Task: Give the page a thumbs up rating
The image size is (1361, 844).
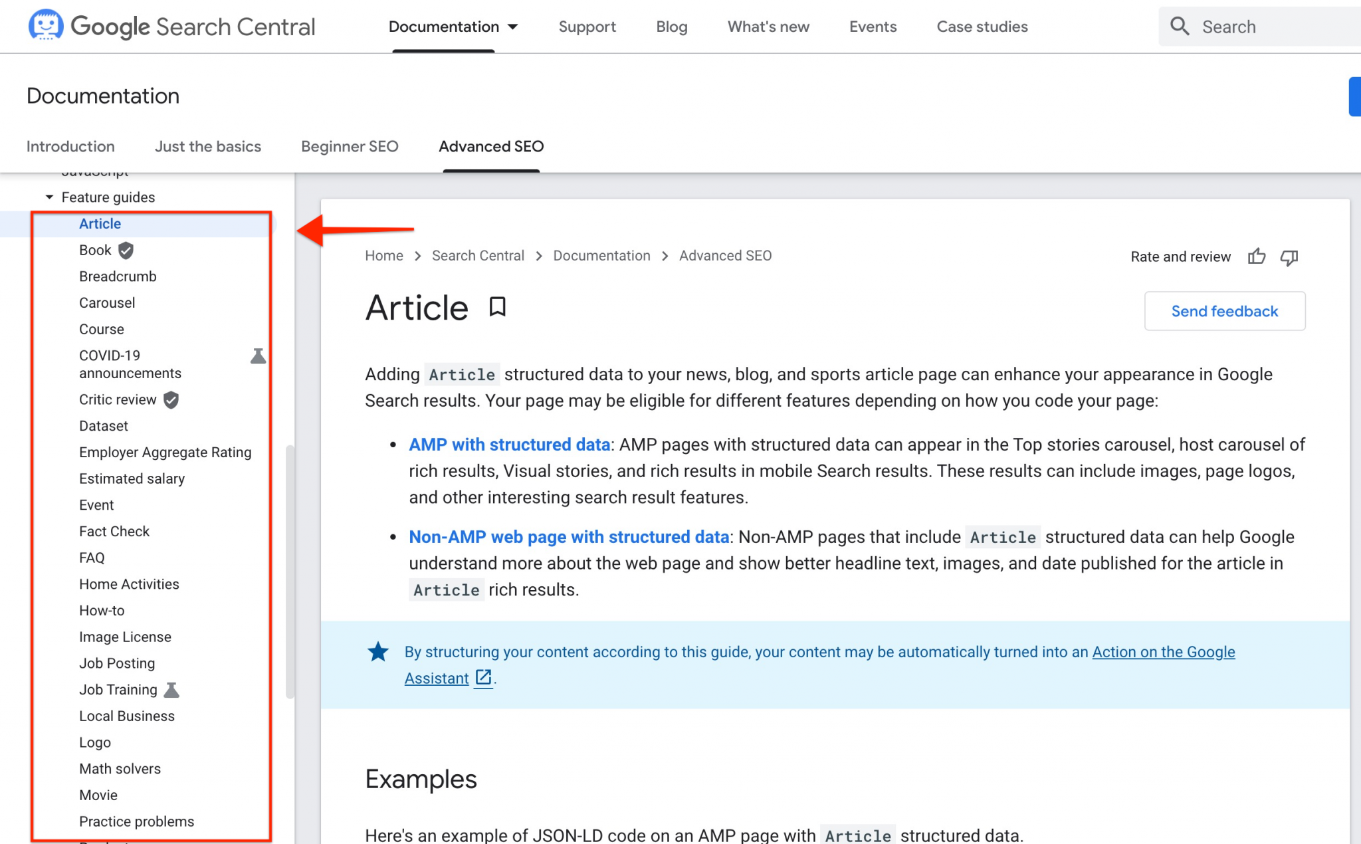Action: (x=1257, y=257)
